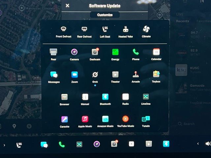Switch to the Recents tab
Viewport: 211px width, 158px height.
pyautogui.click(x=182, y=21)
